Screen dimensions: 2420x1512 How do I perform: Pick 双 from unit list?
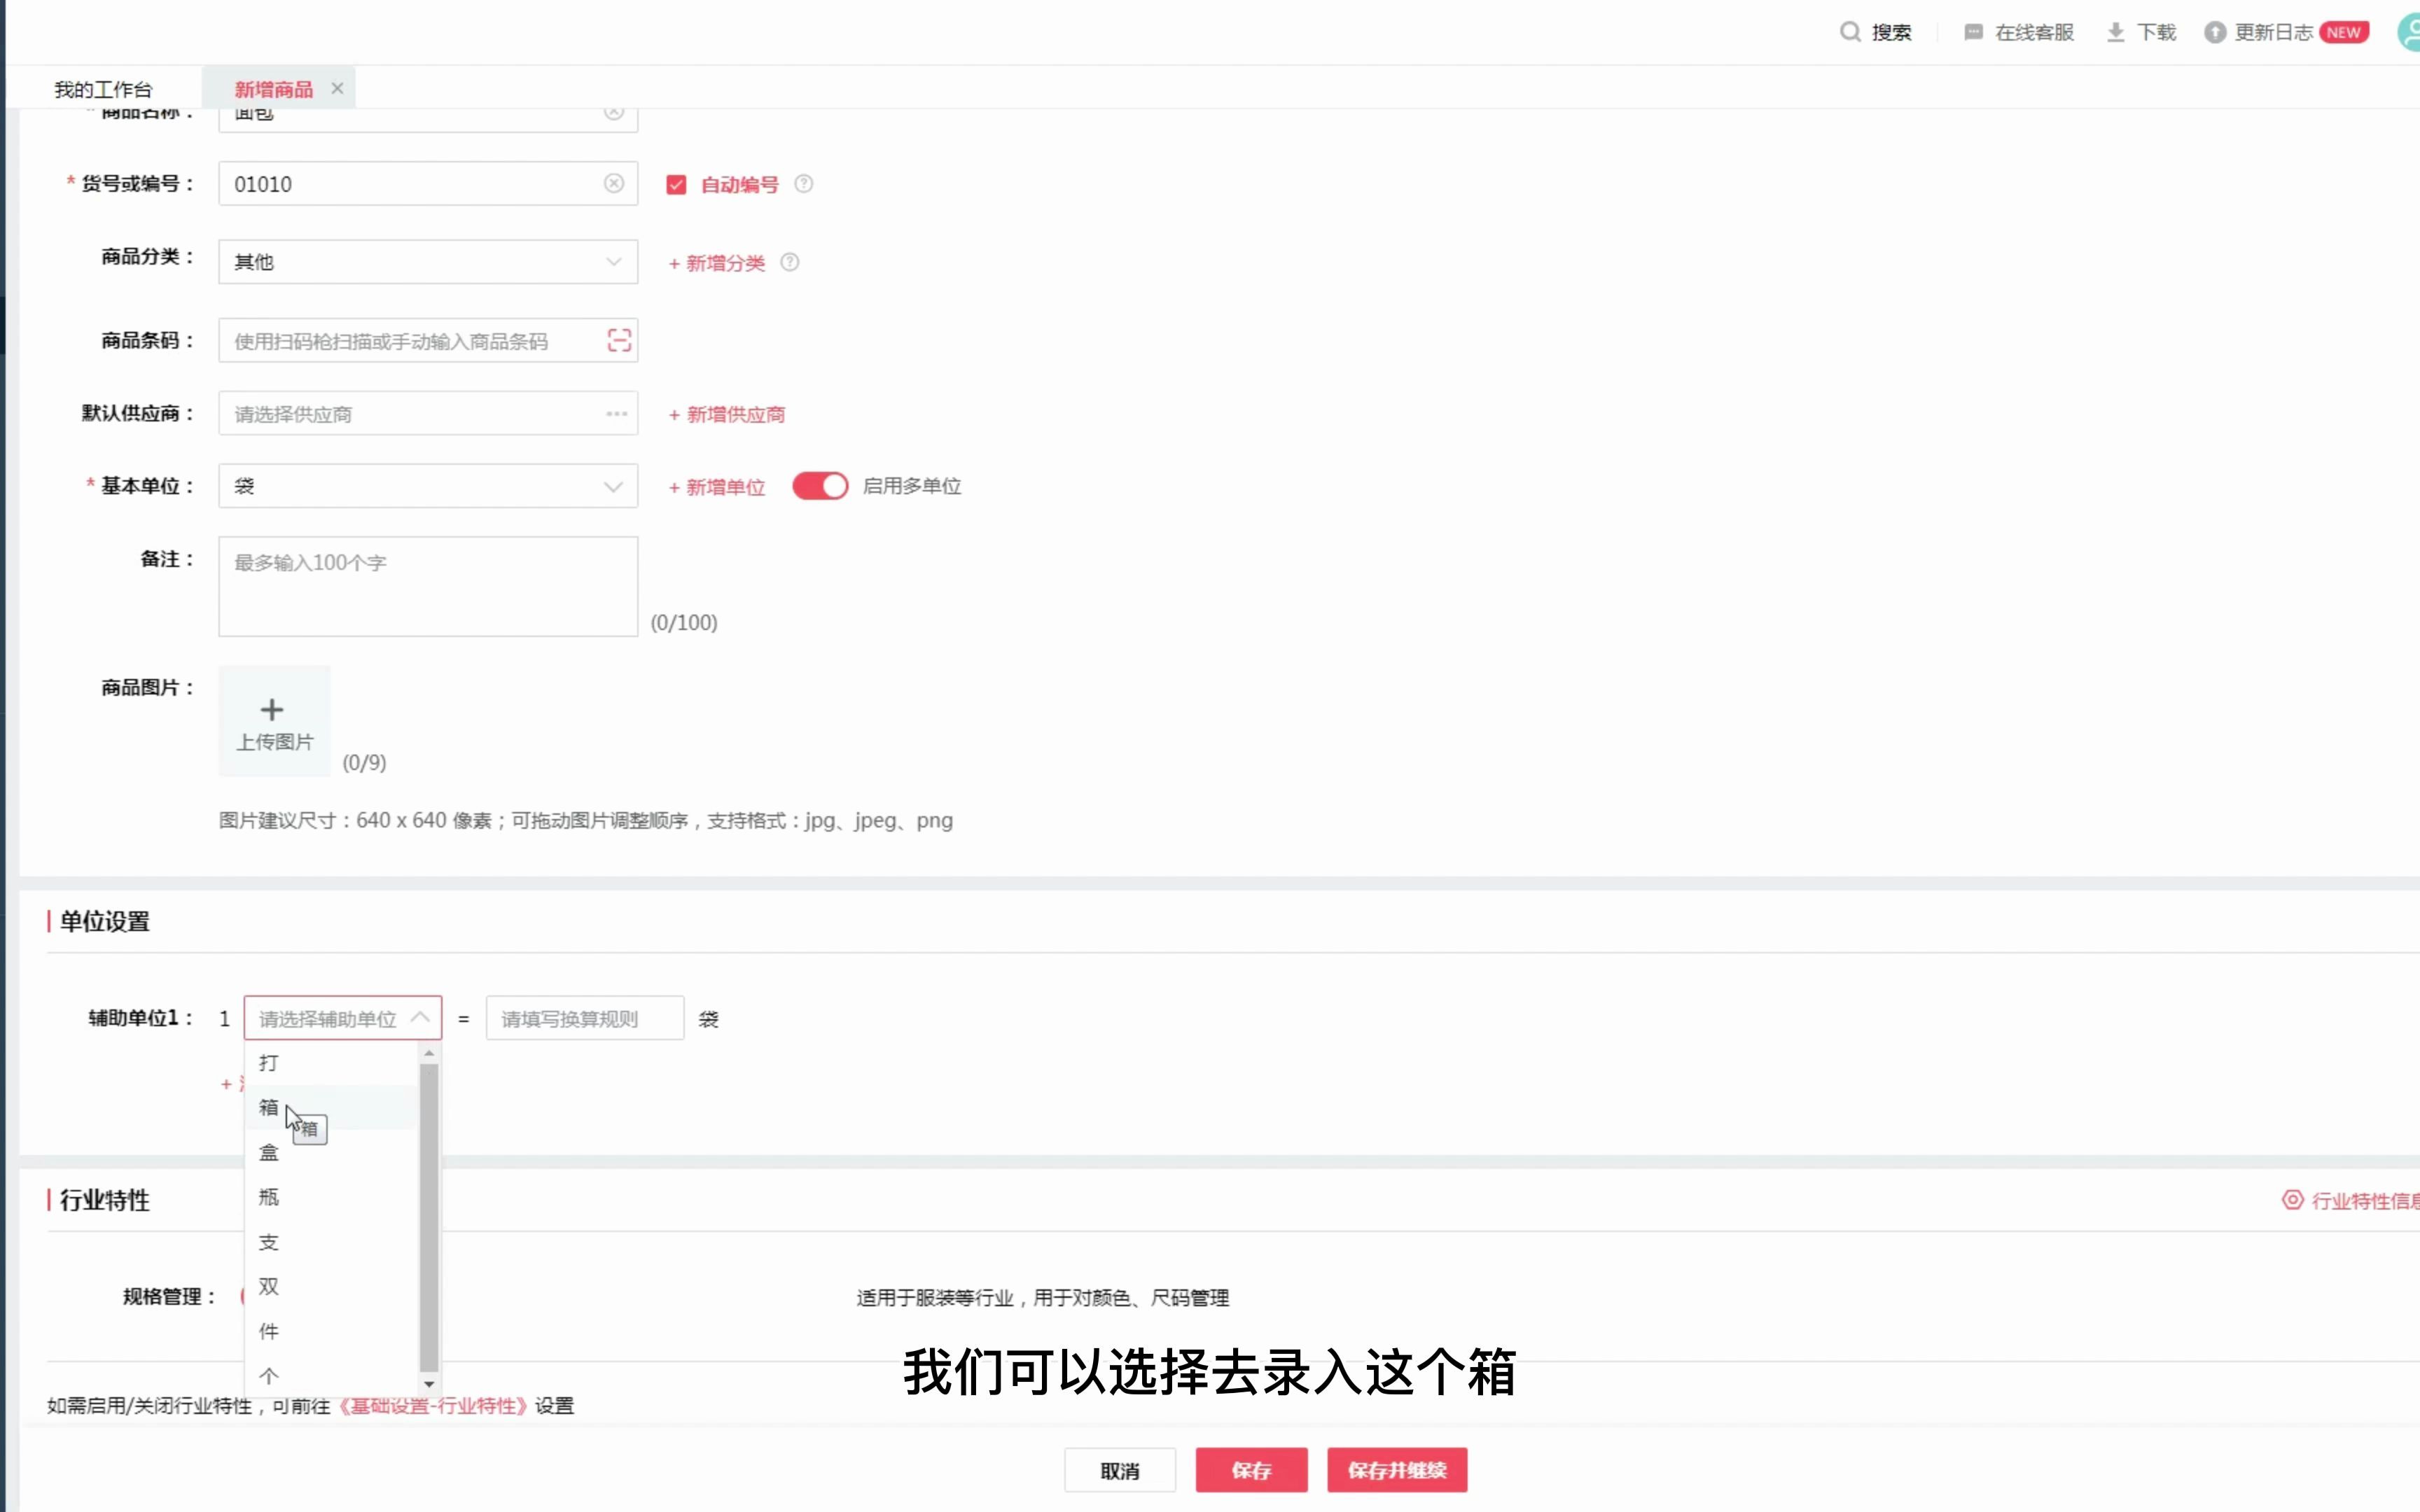(x=331, y=1286)
